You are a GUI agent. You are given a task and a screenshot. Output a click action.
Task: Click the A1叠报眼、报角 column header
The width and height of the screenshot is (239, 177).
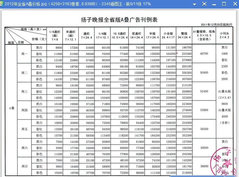pyautogui.click(x=204, y=35)
